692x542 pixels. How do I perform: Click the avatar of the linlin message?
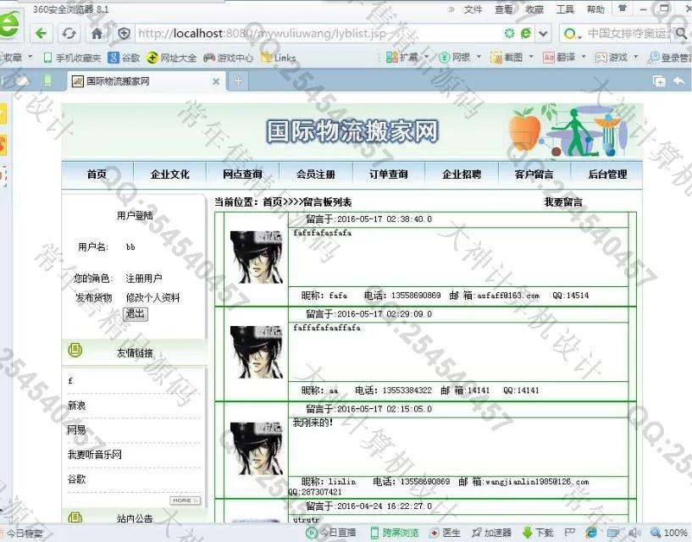point(257,449)
